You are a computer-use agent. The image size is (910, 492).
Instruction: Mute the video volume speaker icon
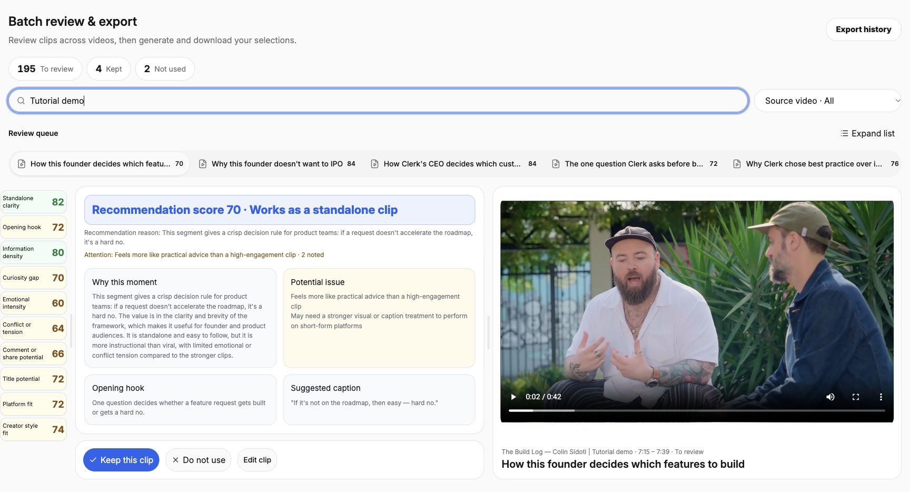pyautogui.click(x=830, y=397)
